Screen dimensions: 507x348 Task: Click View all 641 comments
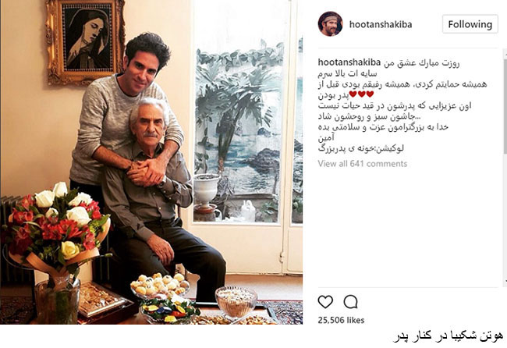[363, 164]
